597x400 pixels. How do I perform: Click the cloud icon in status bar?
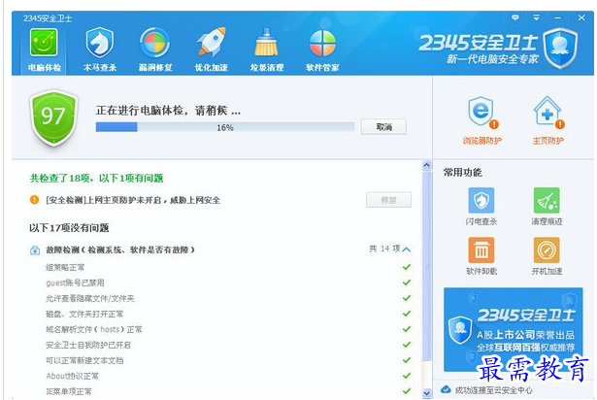(446, 389)
